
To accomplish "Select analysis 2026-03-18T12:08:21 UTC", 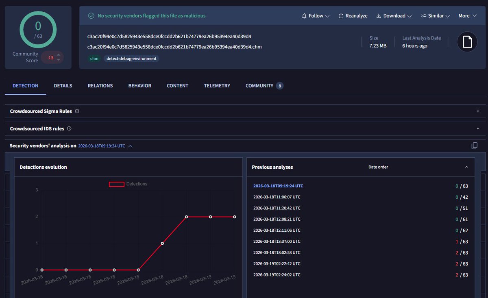I will (x=277, y=219).
